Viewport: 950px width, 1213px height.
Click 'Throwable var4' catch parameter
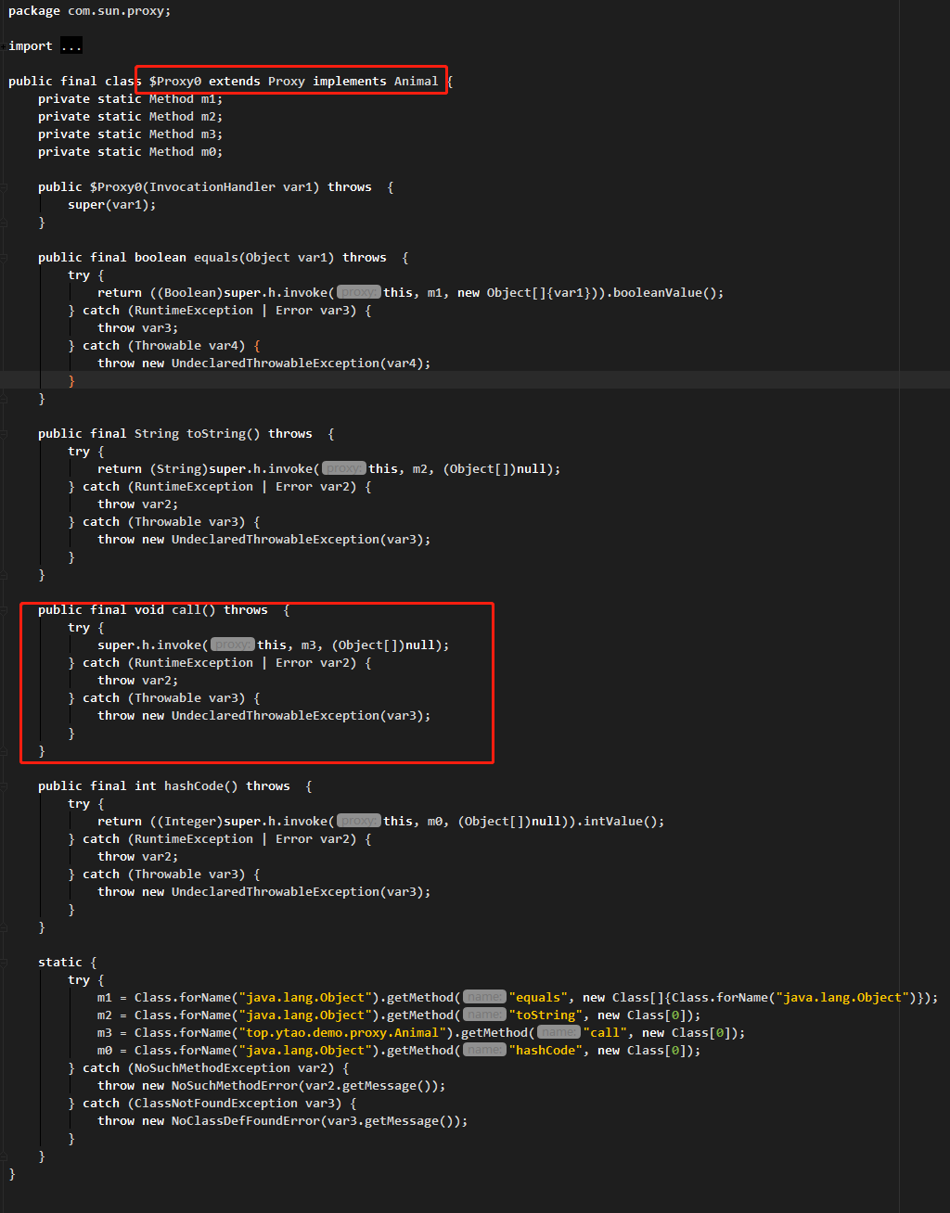coord(186,346)
